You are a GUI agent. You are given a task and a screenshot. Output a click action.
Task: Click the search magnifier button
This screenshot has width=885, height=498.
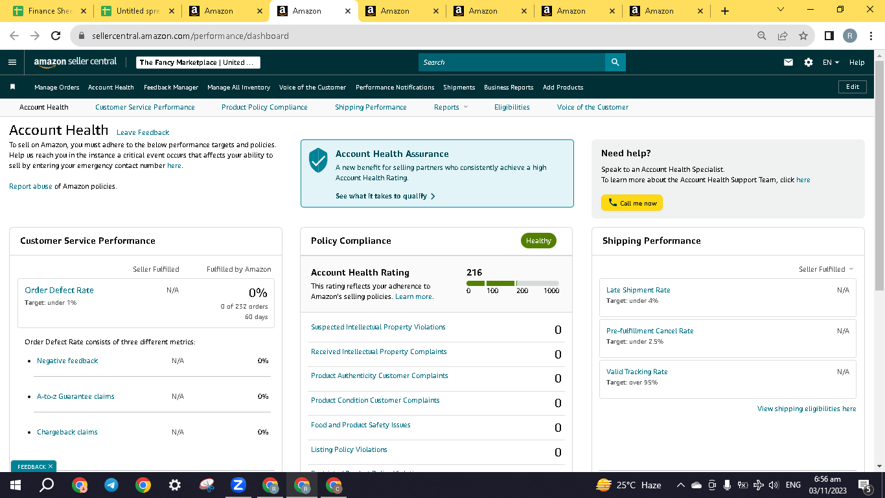(615, 62)
